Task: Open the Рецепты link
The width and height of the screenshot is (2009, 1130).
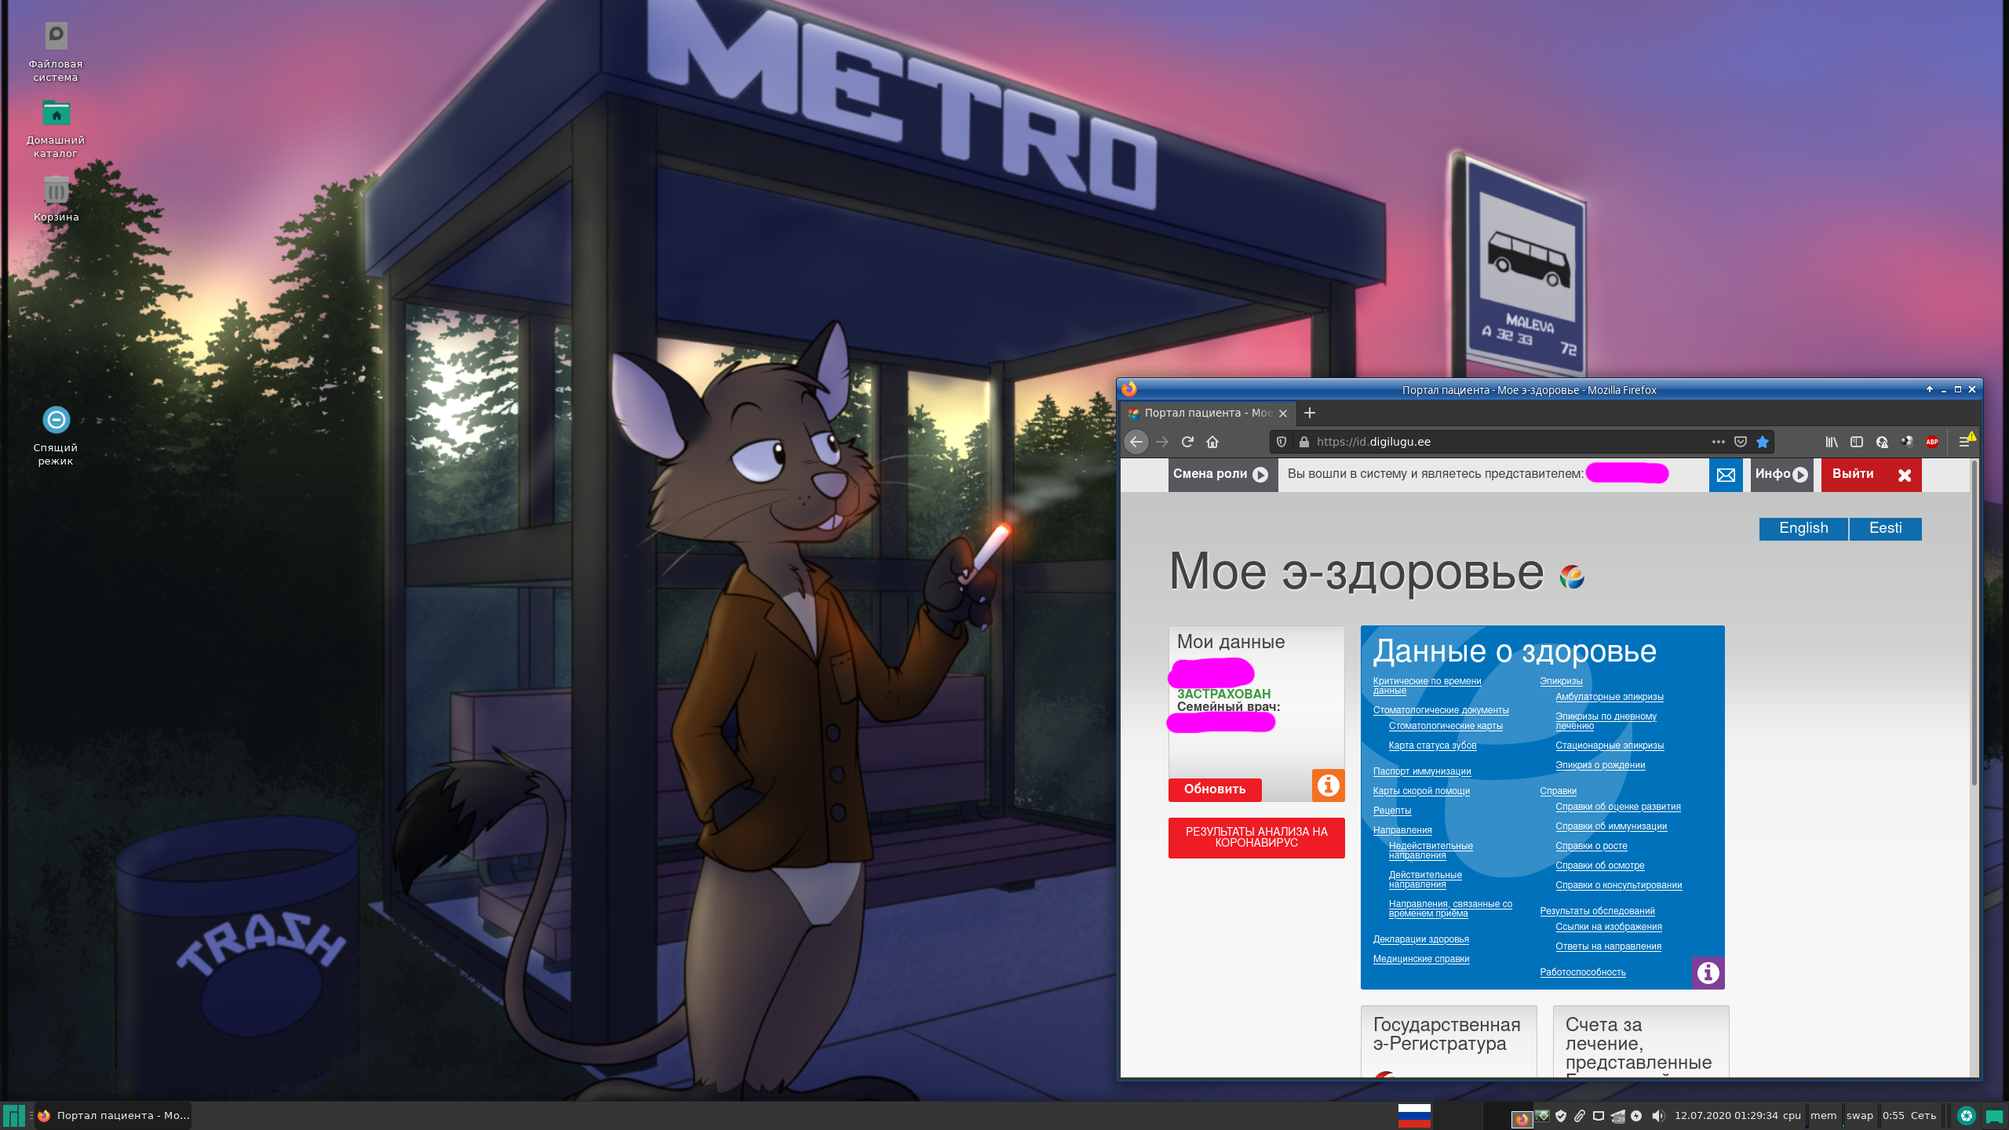Action: coord(1392,811)
